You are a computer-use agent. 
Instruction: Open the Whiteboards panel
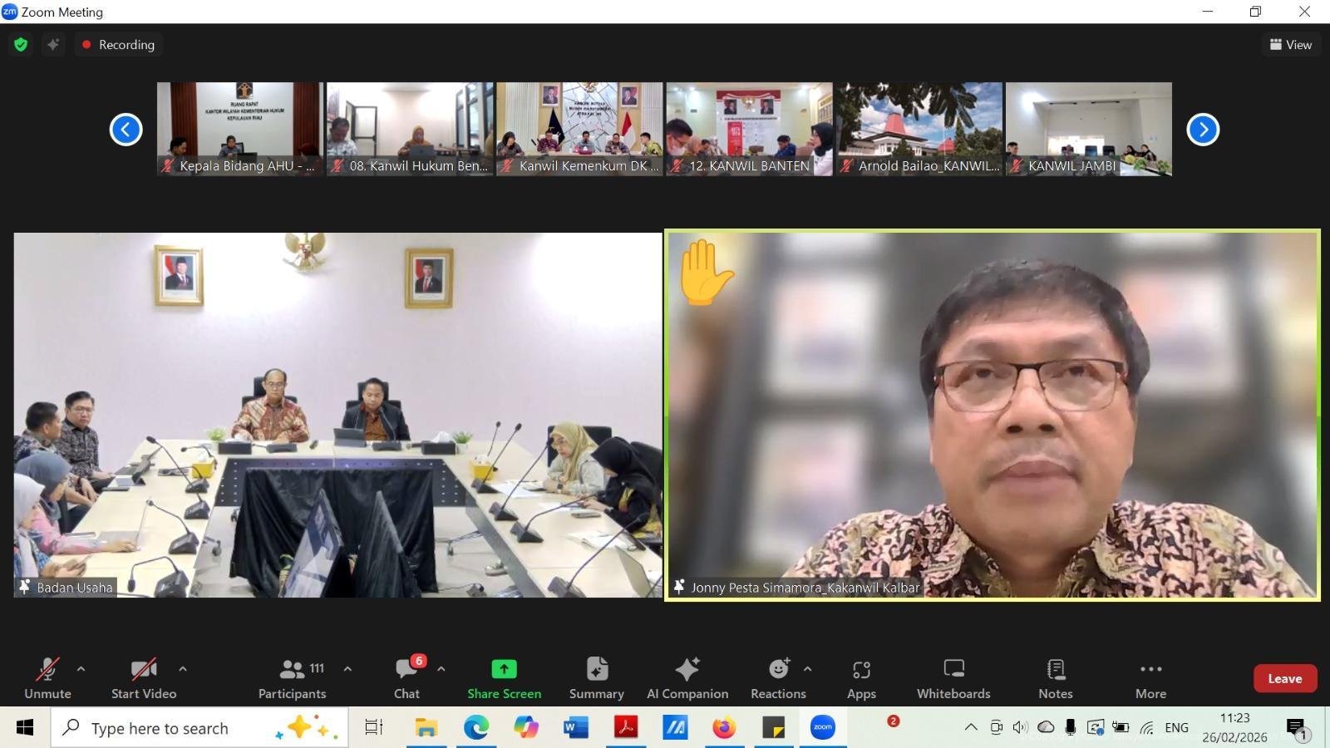point(953,678)
